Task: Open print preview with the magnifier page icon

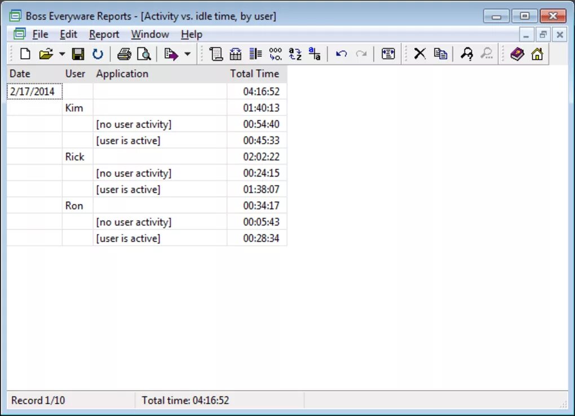Action: pyautogui.click(x=144, y=54)
